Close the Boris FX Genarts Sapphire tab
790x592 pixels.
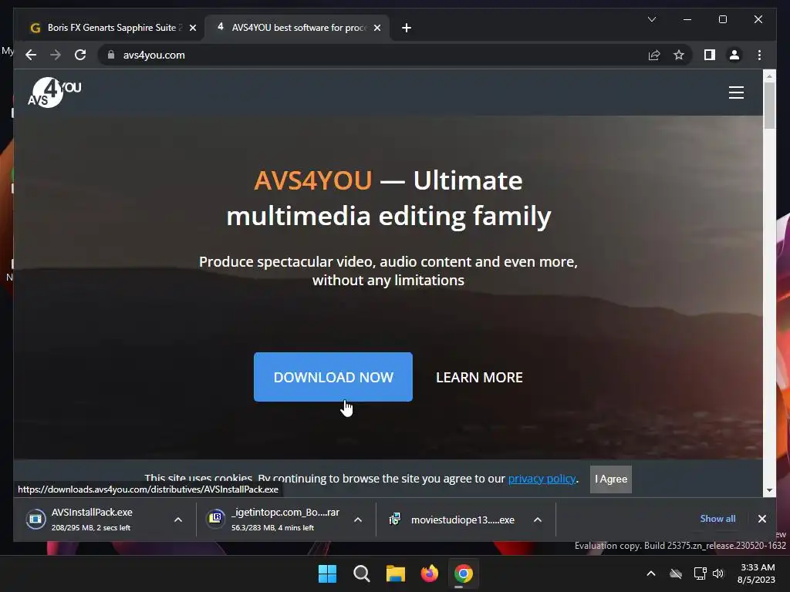(192, 28)
